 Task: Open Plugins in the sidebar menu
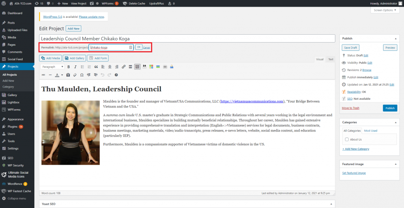tap(13, 126)
